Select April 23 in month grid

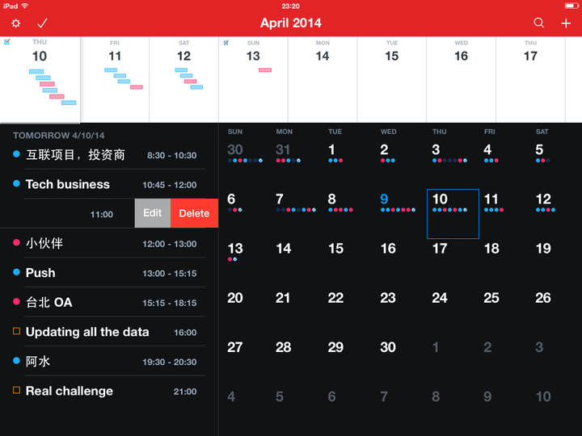tap(388, 298)
